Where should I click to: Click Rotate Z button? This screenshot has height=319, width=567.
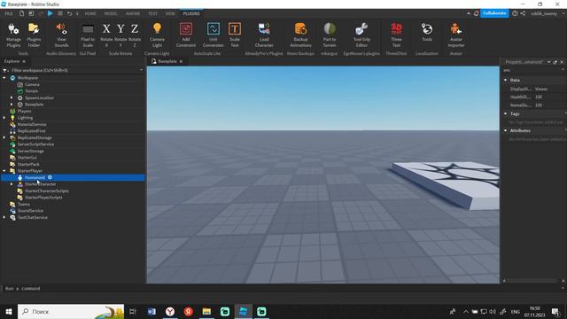pos(135,35)
